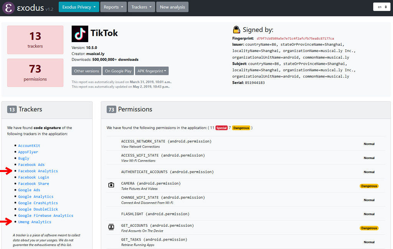Click the GET_TASKS permission text
Image resolution: width=393 pixels, height=249 pixels.
154,239
